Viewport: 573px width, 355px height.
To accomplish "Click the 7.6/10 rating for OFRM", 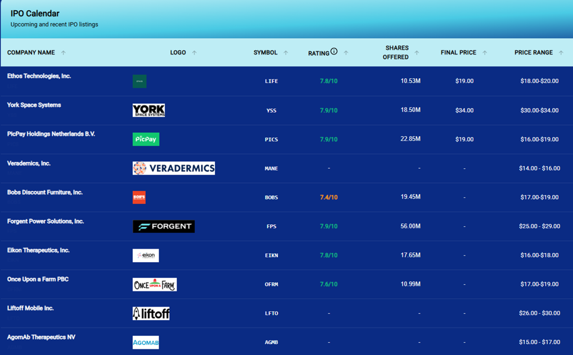I will pyautogui.click(x=329, y=284).
